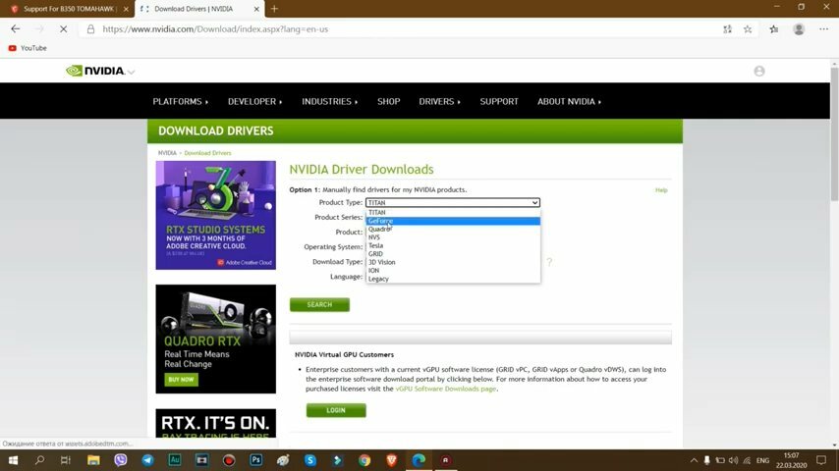The width and height of the screenshot is (839, 471).
Task: Open the DRIVERS menu
Action: 439,102
